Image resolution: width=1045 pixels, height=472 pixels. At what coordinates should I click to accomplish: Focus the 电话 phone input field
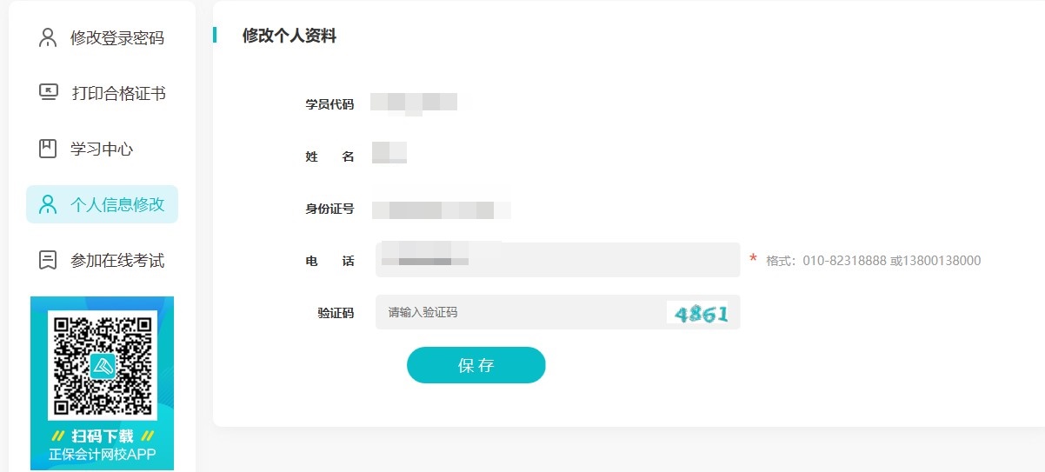point(557,260)
